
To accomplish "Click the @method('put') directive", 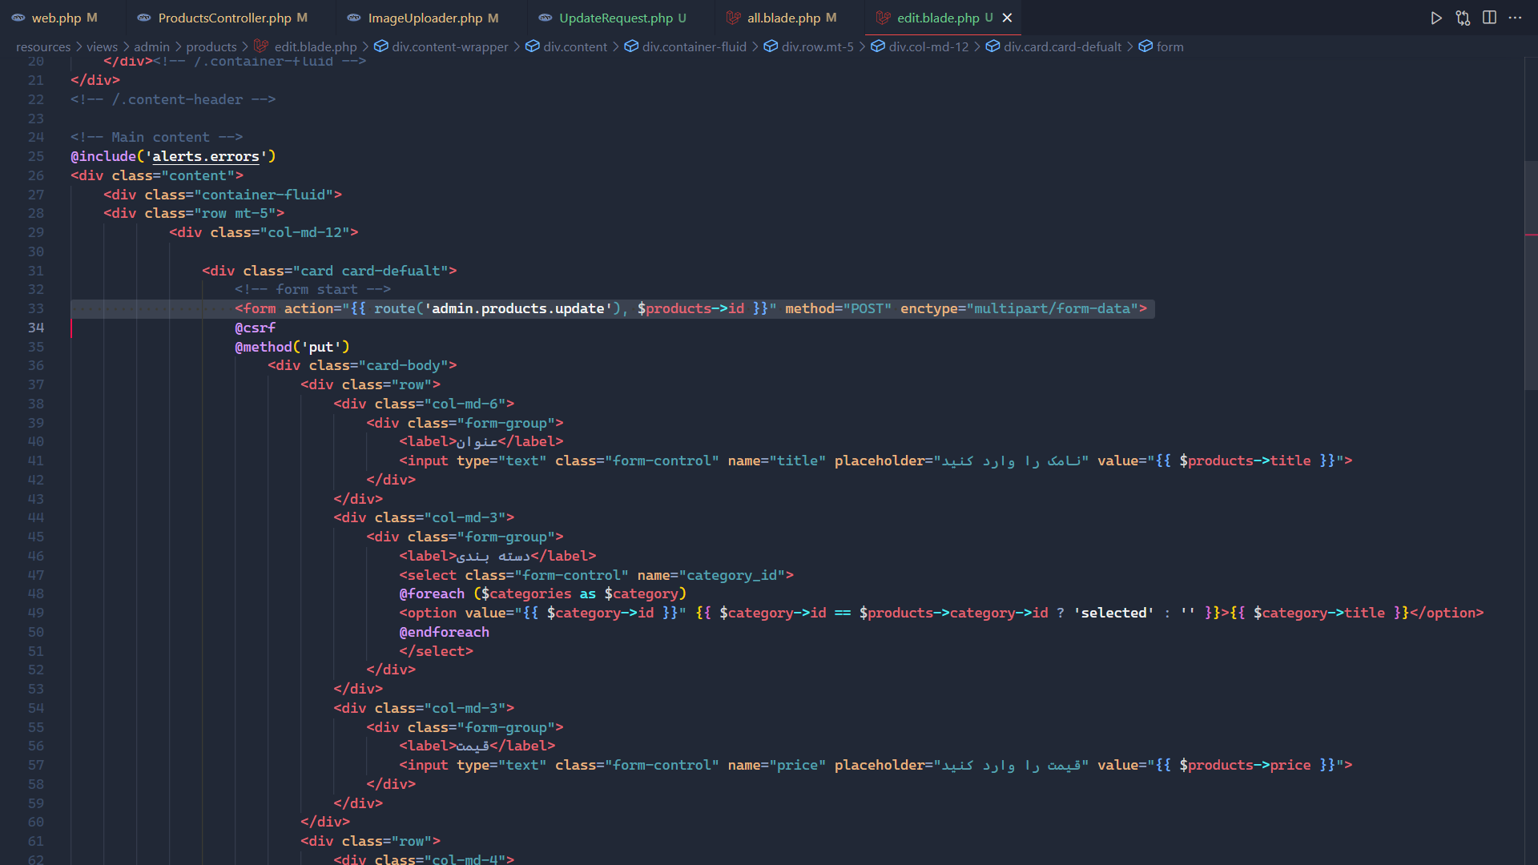I will [x=292, y=347].
